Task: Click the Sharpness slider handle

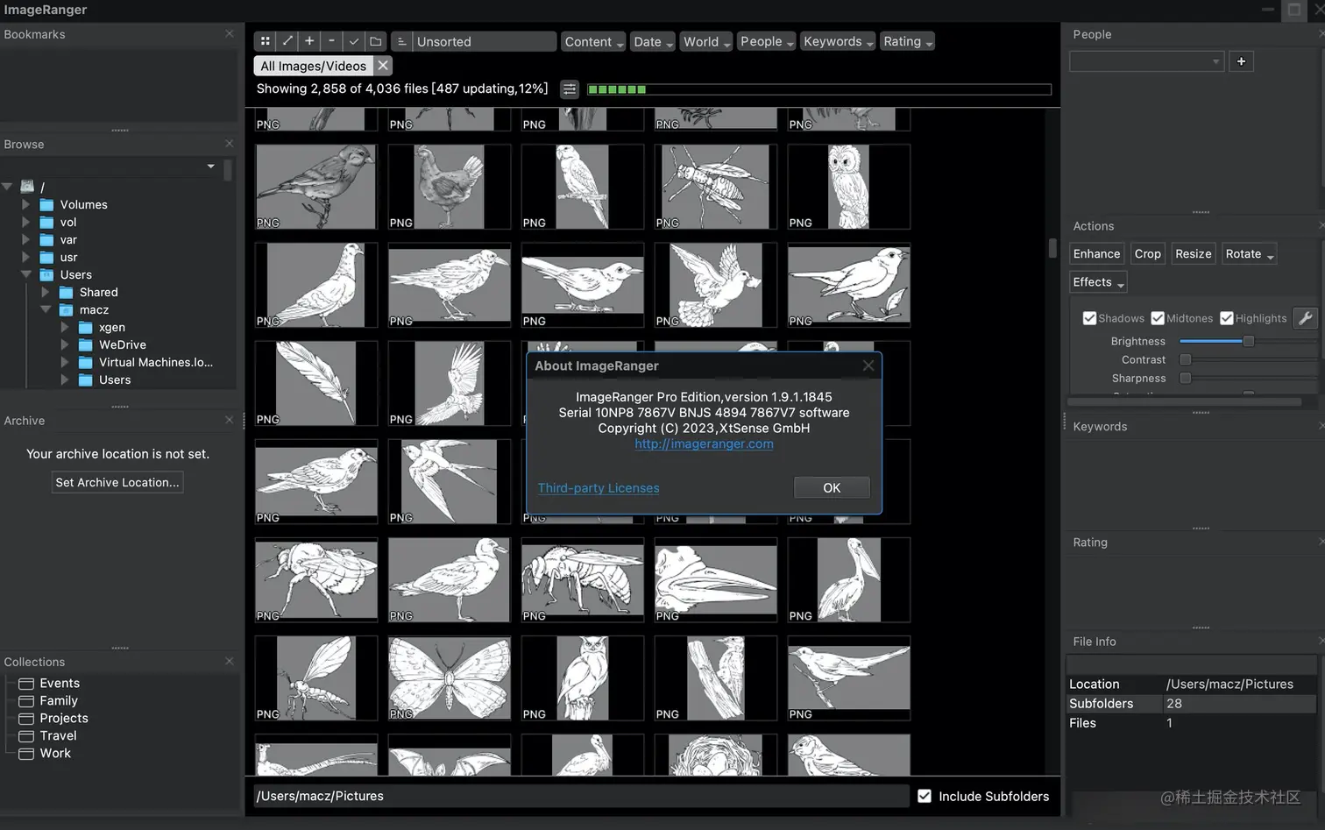Action: [x=1185, y=378]
